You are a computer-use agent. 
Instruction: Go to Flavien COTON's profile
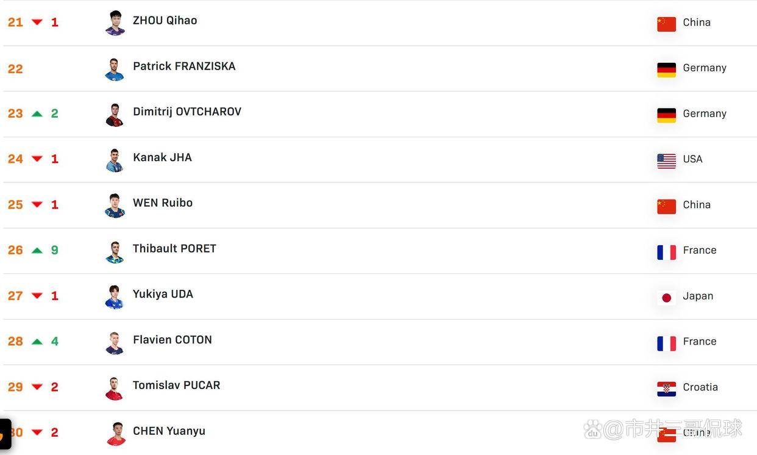172,340
